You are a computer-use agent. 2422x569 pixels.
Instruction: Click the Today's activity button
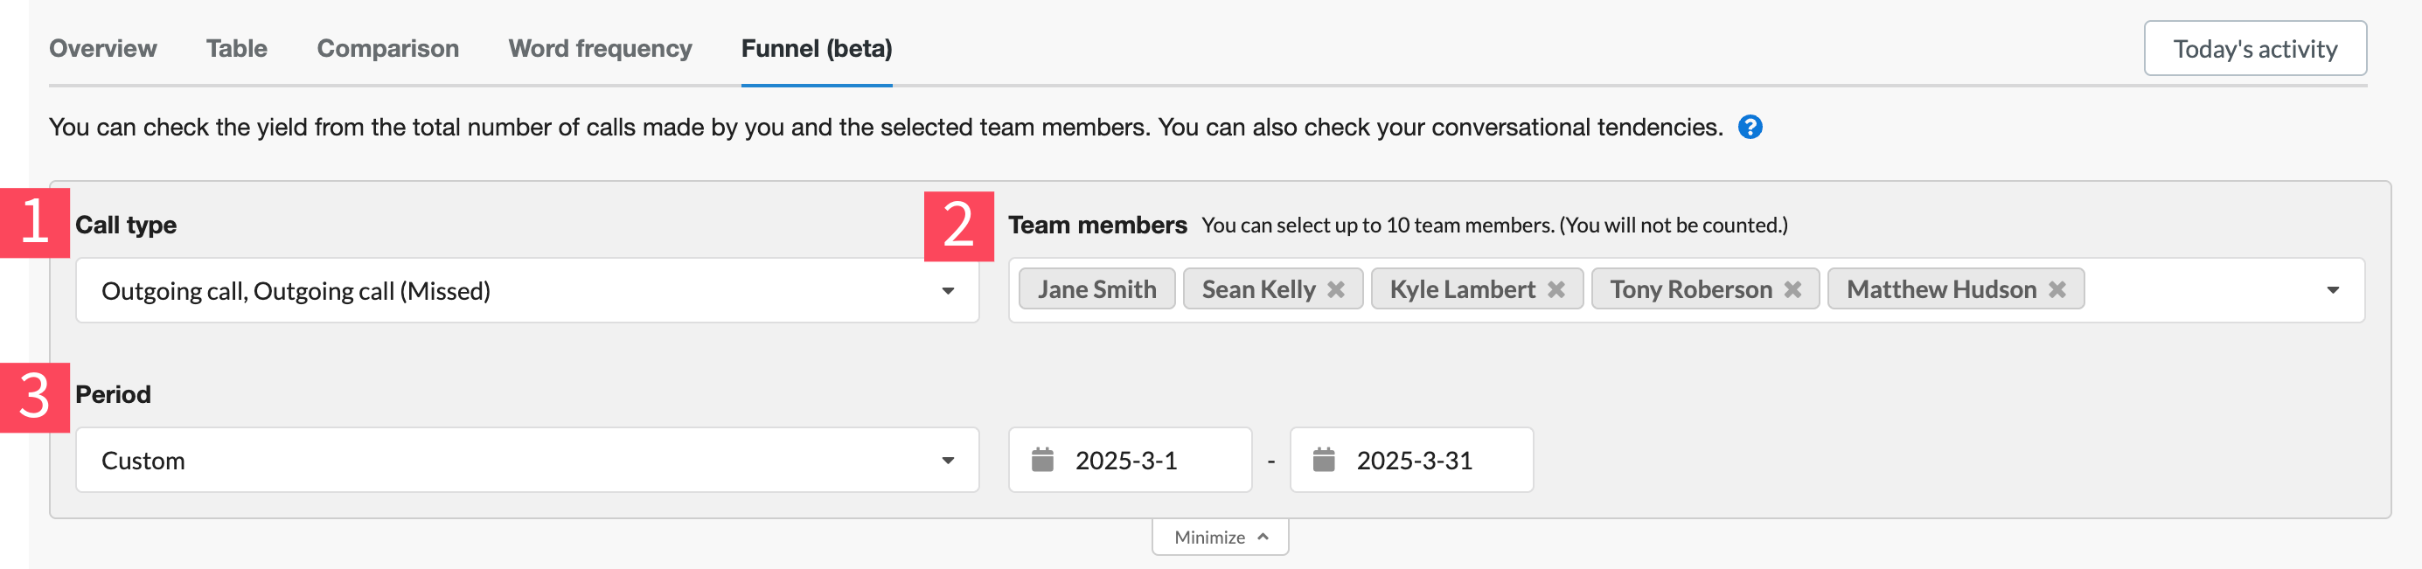tap(2255, 49)
